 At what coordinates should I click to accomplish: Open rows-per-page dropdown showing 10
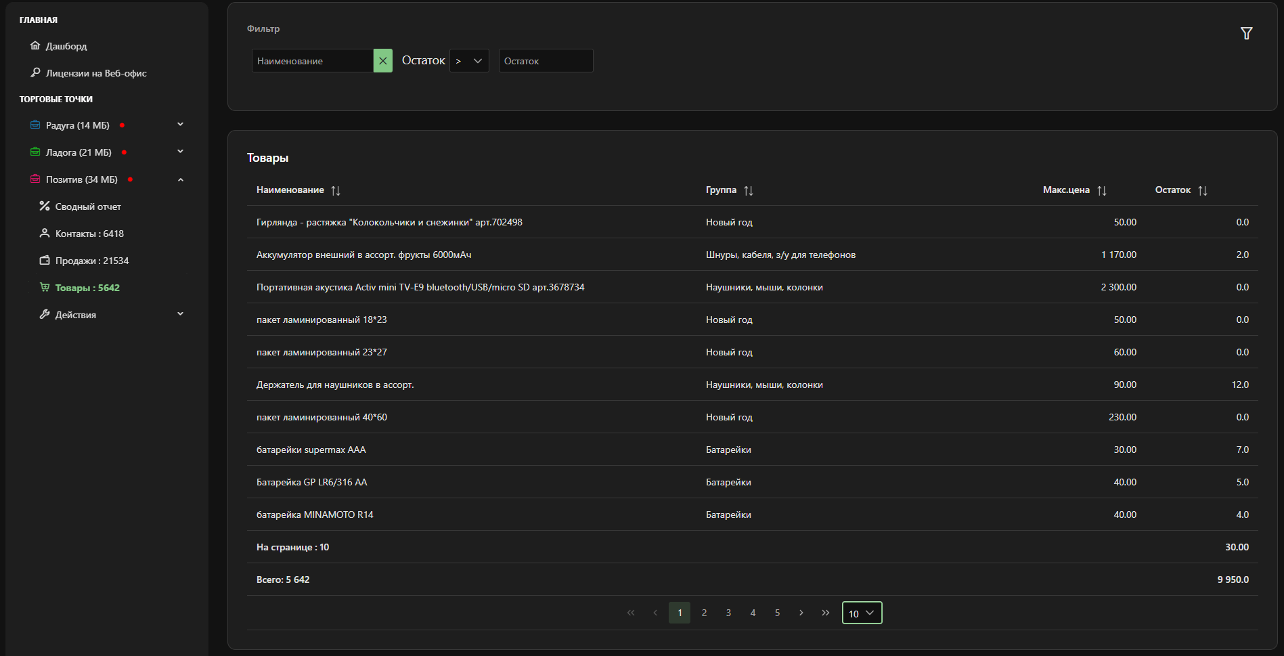(x=862, y=613)
